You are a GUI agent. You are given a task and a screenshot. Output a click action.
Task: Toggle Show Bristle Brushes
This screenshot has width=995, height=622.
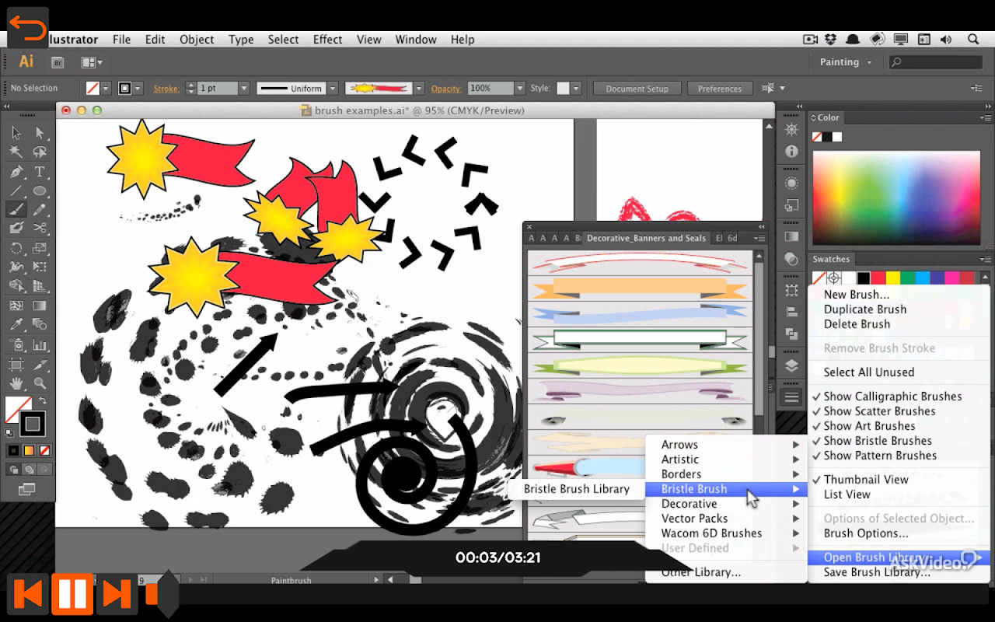tap(878, 441)
